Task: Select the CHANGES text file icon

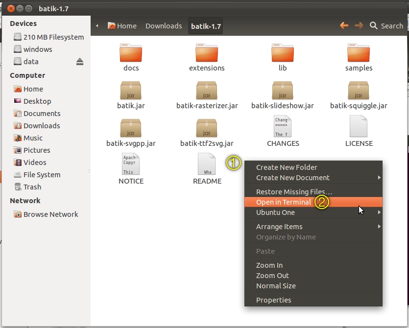Action: tap(283, 126)
